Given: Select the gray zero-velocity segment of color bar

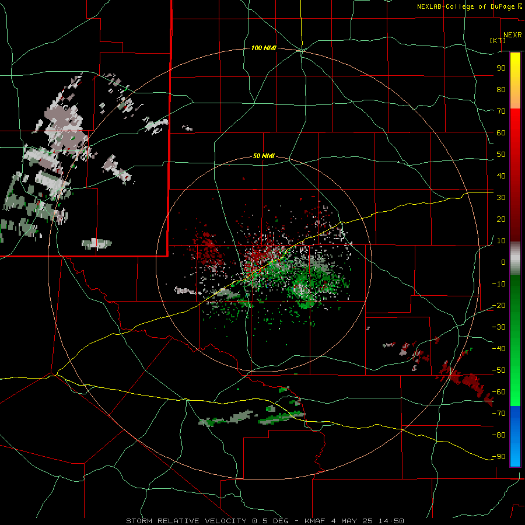Looking at the screenshot, I should (x=515, y=258).
